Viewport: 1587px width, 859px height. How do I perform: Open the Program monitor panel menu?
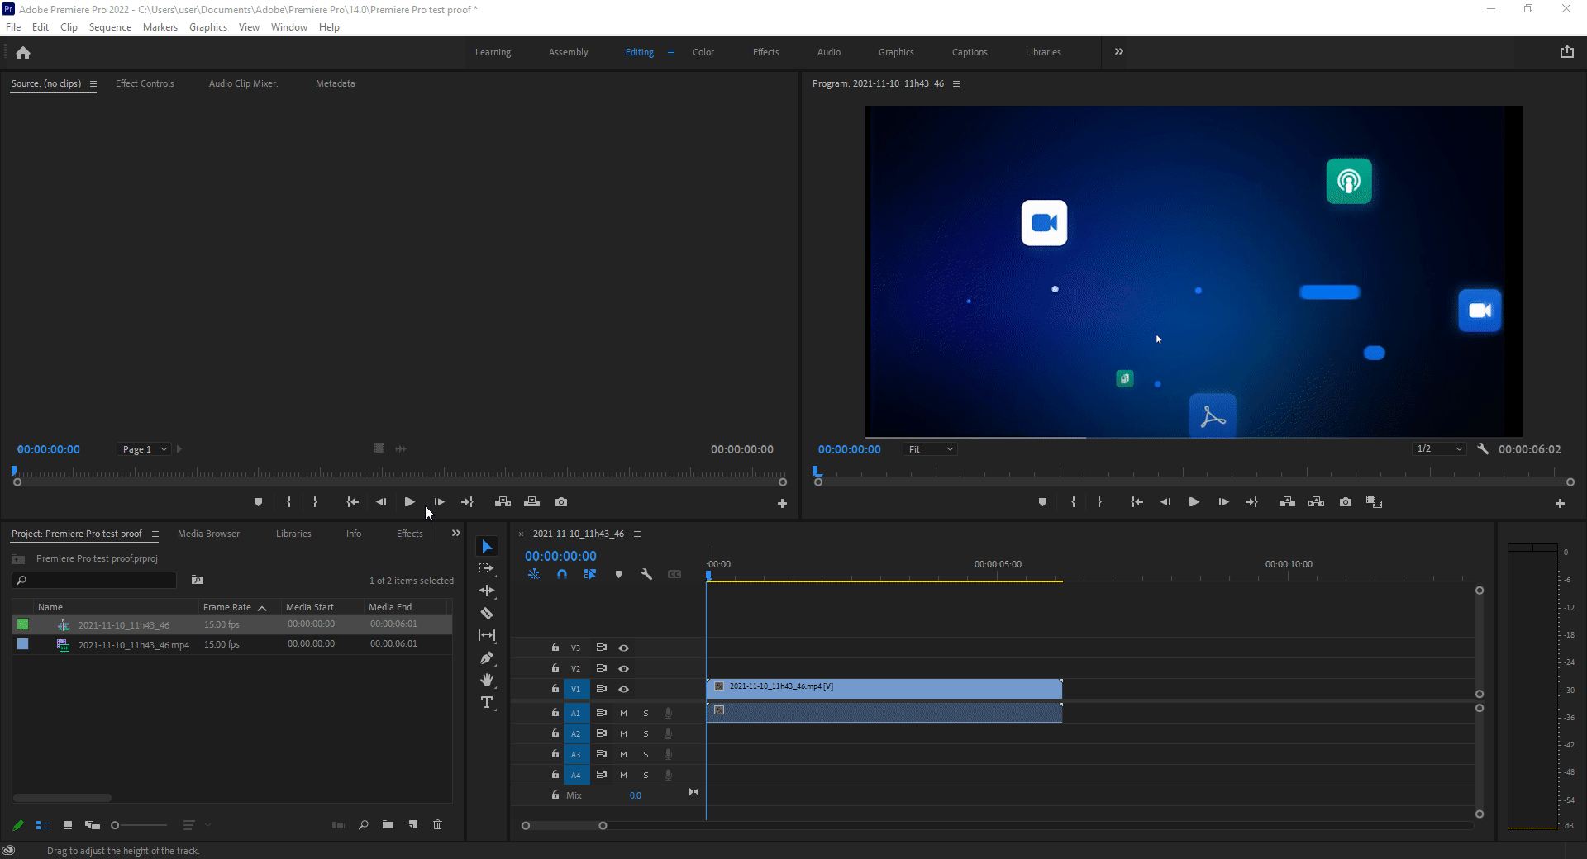pos(956,83)
